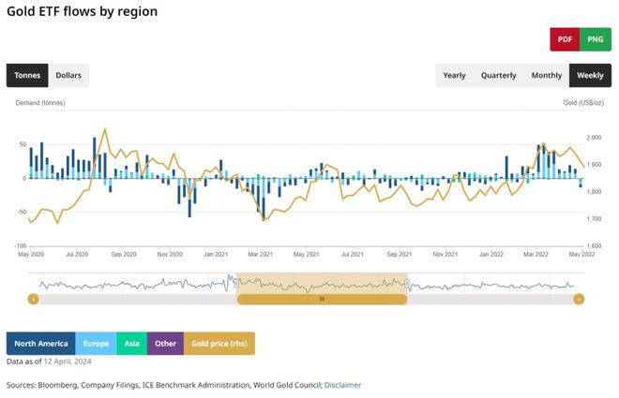The width and height of the screenshot is (619, 398).
Task: Select the Yearly time interval
Action: tap(454, 75)
